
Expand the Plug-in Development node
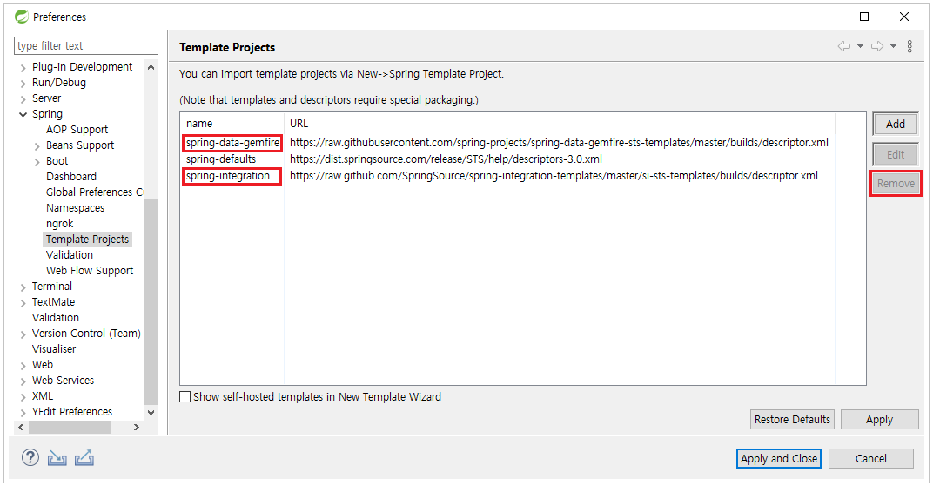point(23,67)
